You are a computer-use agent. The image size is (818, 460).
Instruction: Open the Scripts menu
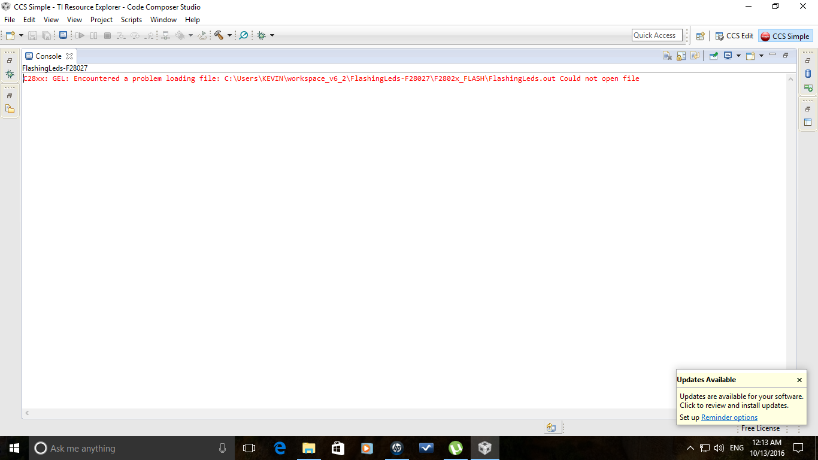point(132,20)
